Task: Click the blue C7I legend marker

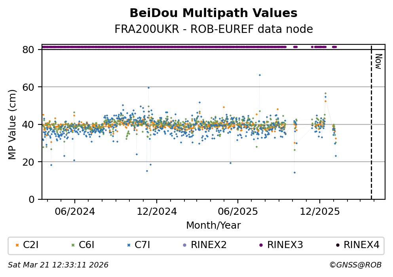Action: (129, 245)
